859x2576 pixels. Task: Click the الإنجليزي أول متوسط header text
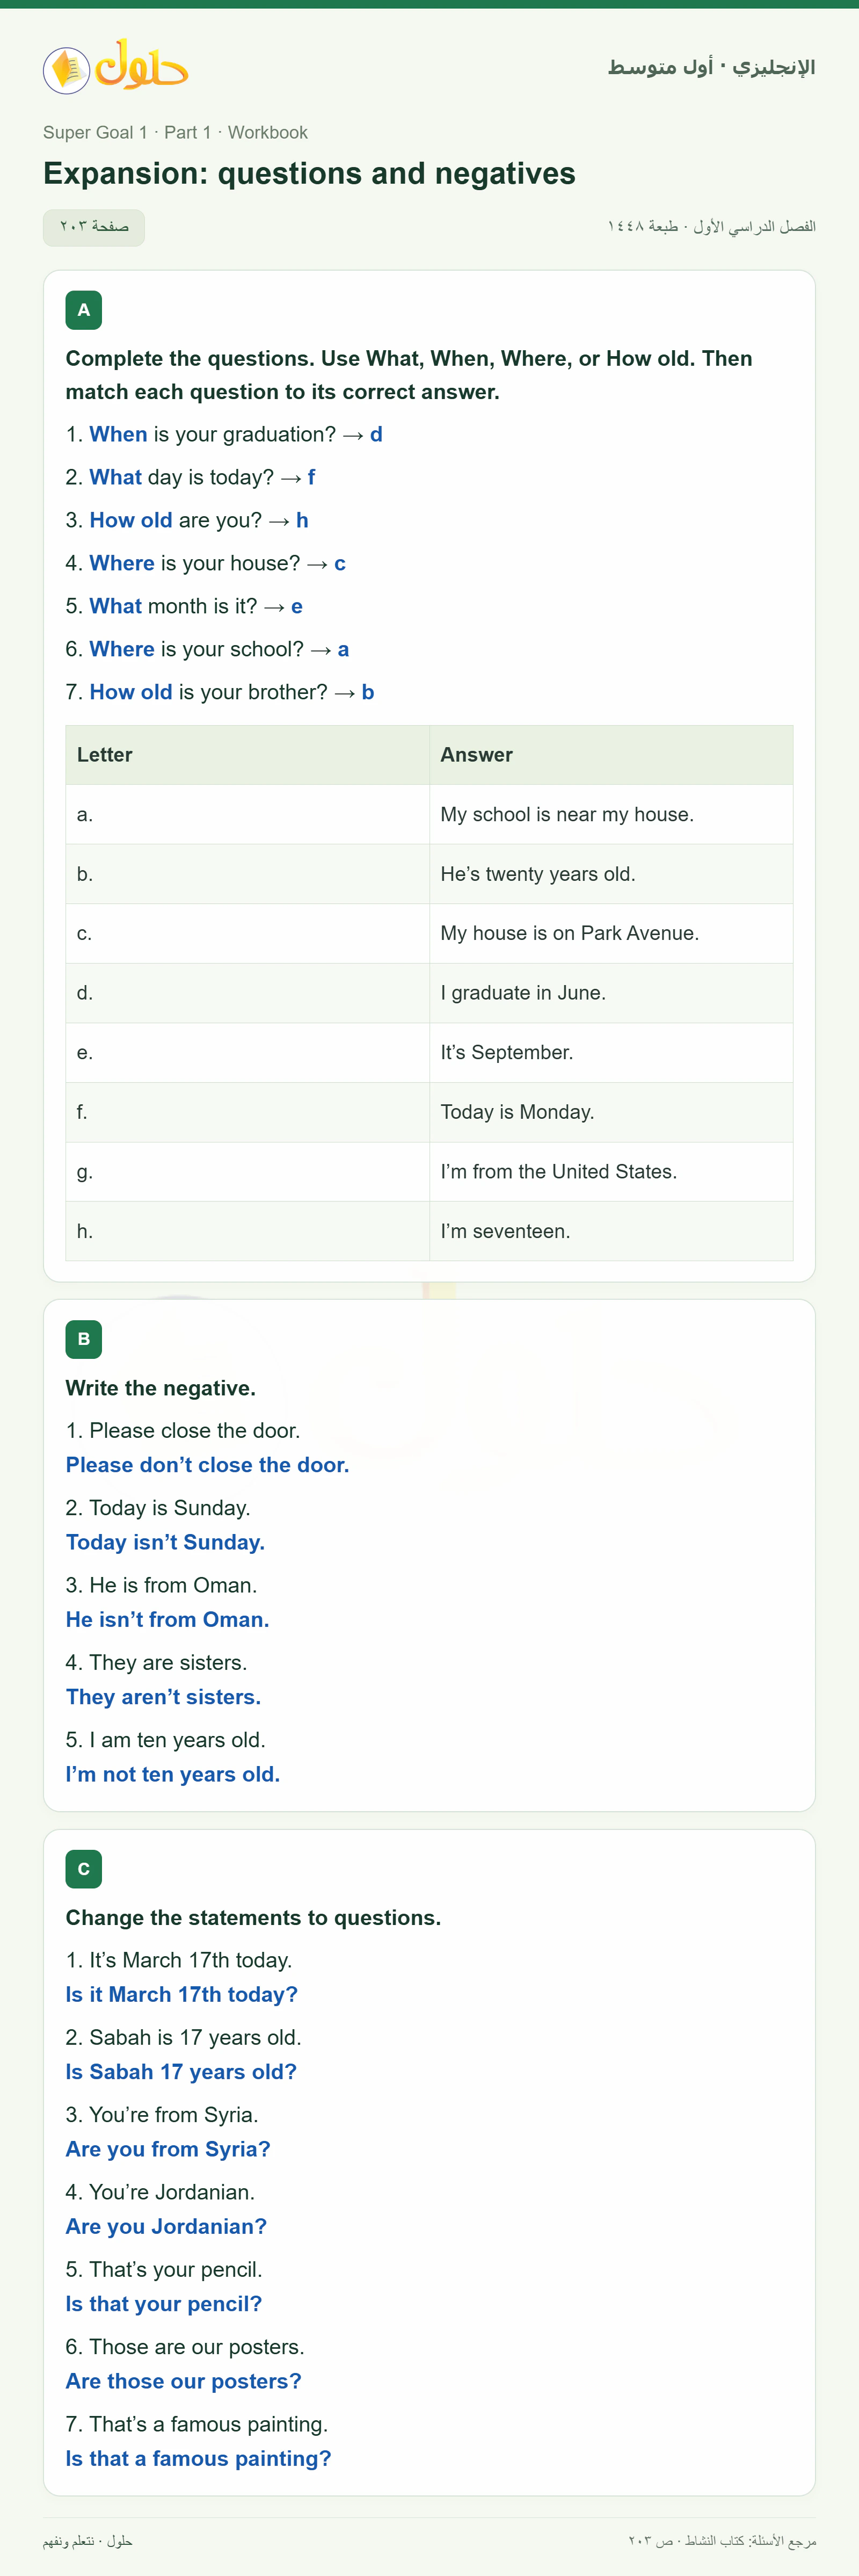(711, 67)
